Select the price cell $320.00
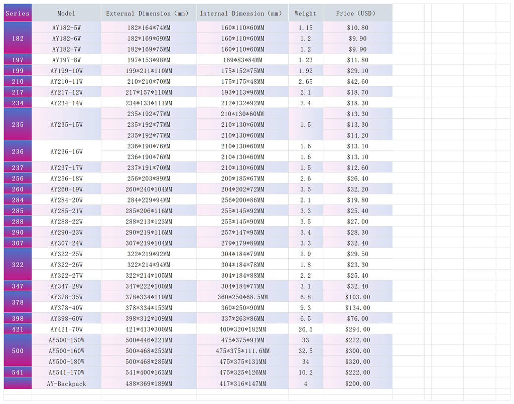The width and height of the screenshot is (514, 404). tap(357, 362)
